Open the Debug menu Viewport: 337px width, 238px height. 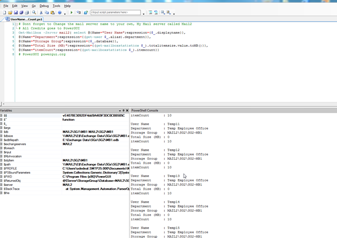click(x=44, y=6)
